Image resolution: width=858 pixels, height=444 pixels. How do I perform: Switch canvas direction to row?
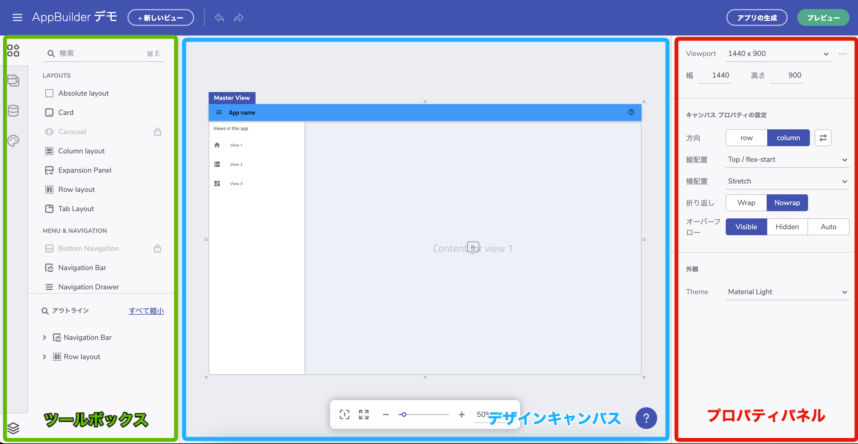(x=746, y=138)
